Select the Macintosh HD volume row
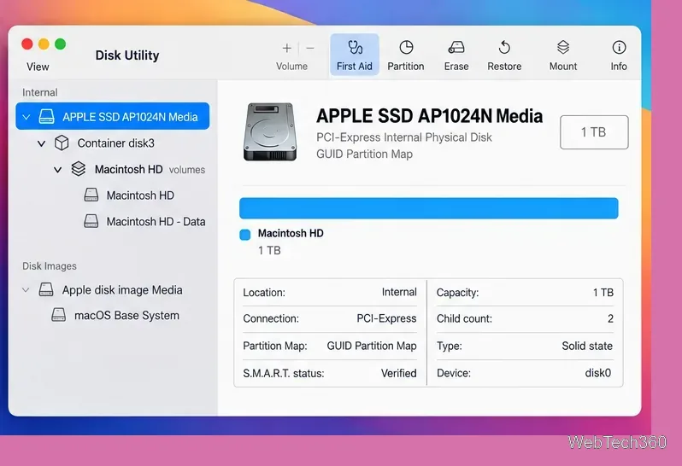 point(140,195)
